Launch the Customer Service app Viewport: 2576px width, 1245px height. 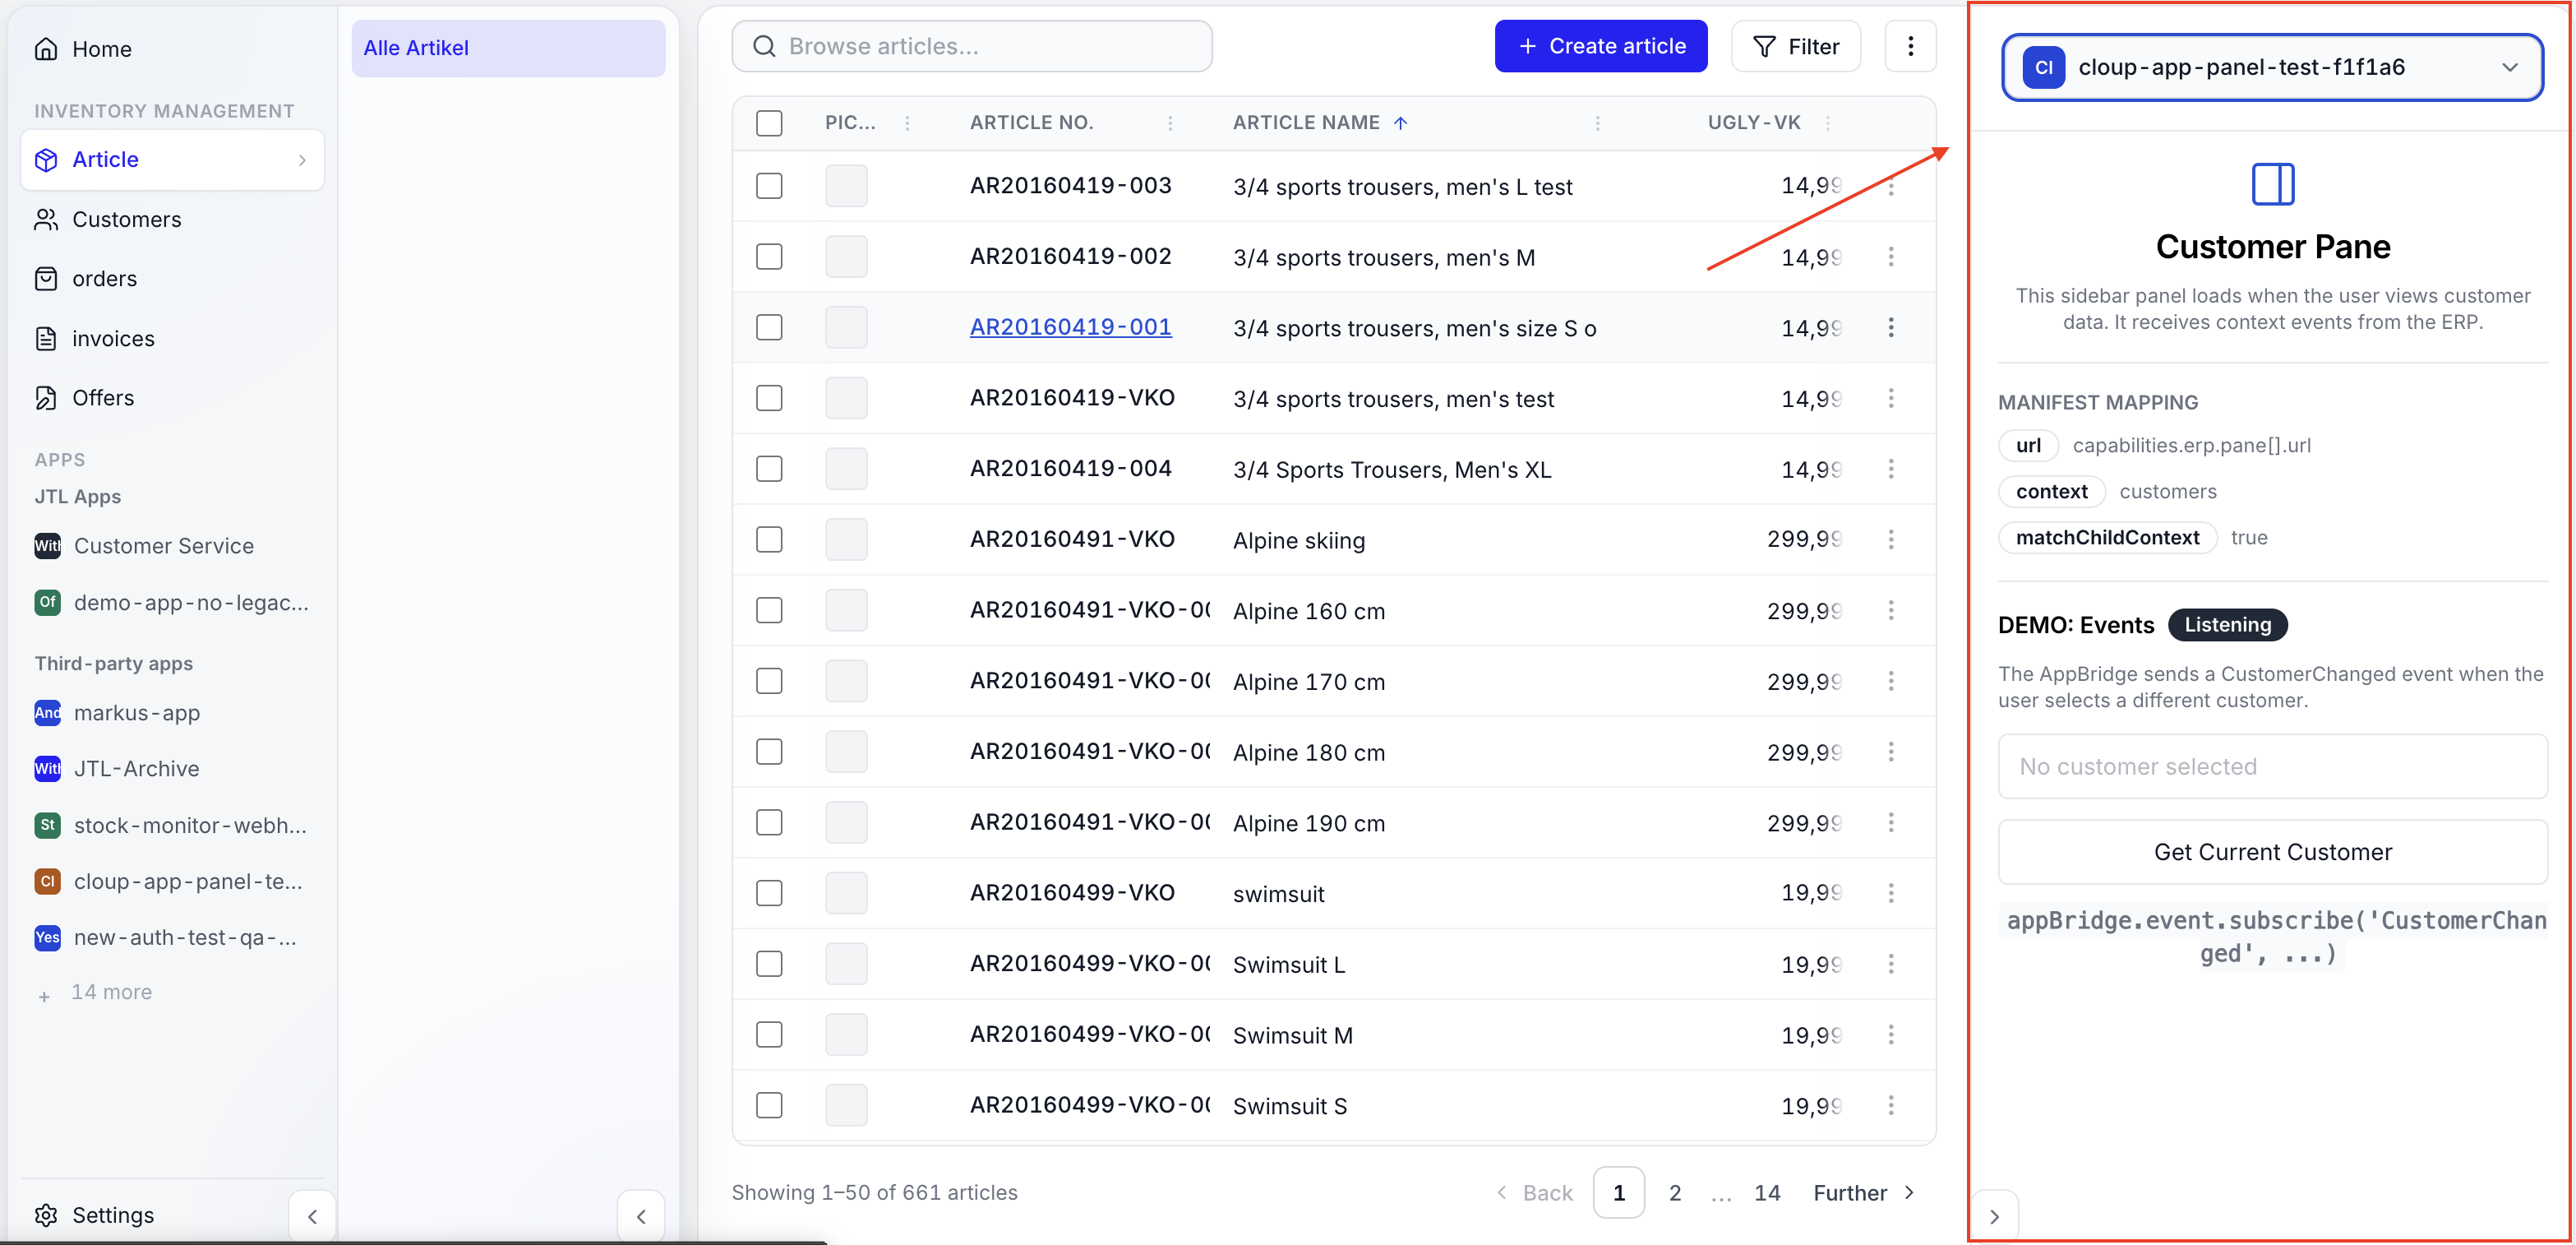pyautogui.click(x=145, y=545)
